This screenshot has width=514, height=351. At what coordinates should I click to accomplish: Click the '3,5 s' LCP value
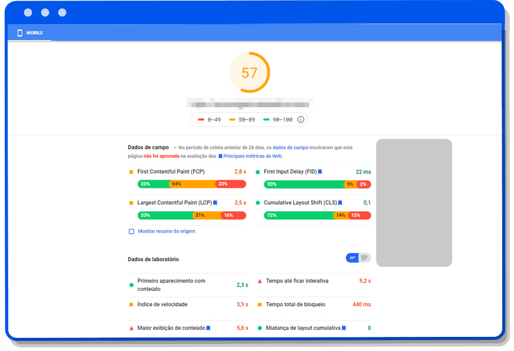pos(240,203)
